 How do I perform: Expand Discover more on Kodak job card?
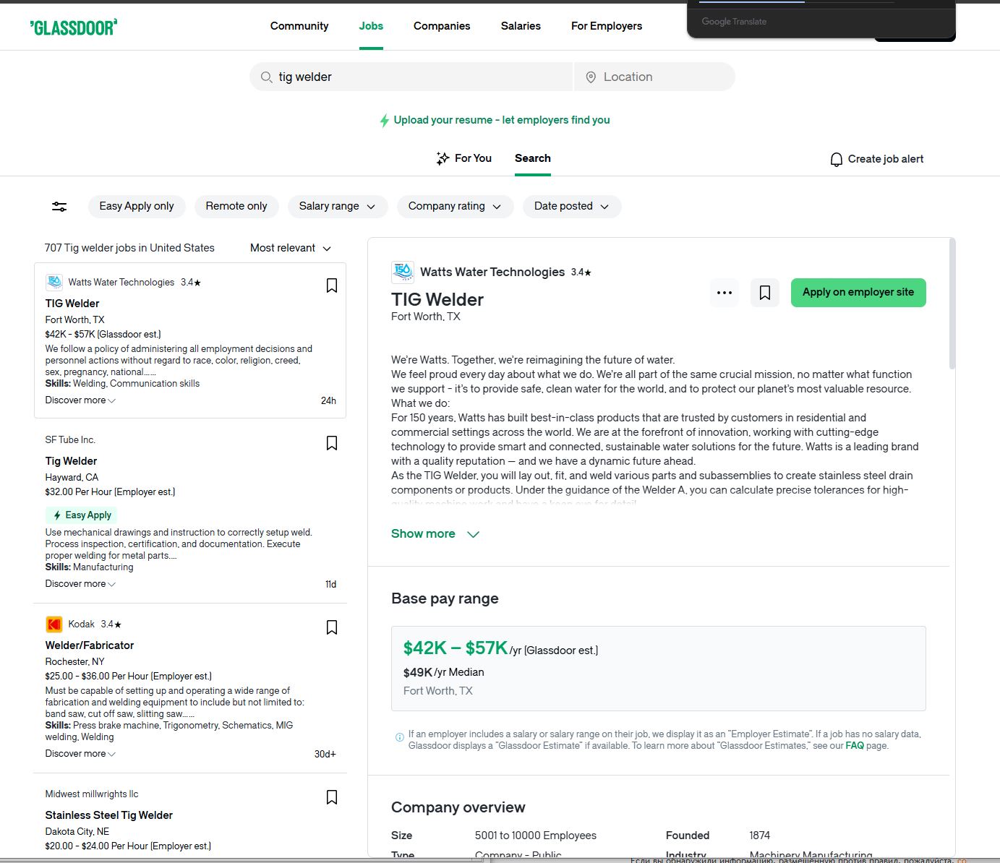coord(80,754)
